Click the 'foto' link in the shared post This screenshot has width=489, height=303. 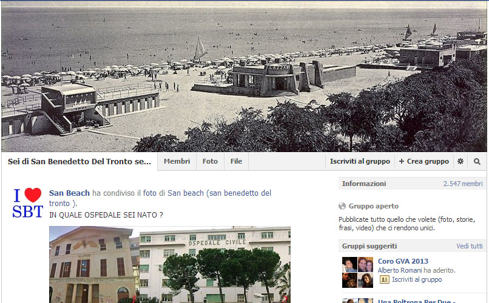click(149, 193)
